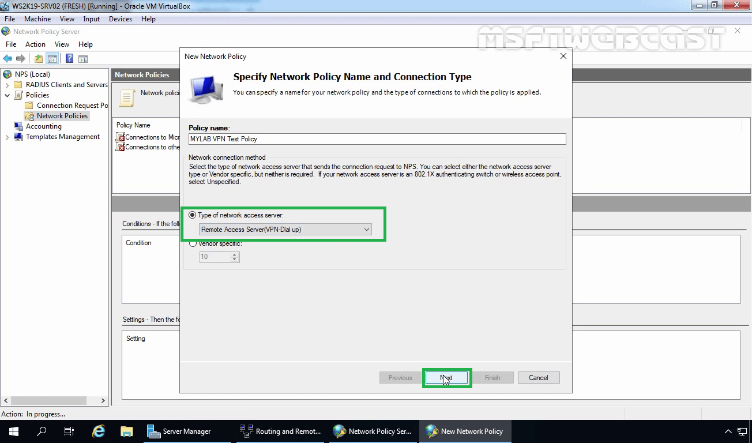Open Task View from taskbar
This screenshot has width=752, height=443.
(x=69, y=431)
